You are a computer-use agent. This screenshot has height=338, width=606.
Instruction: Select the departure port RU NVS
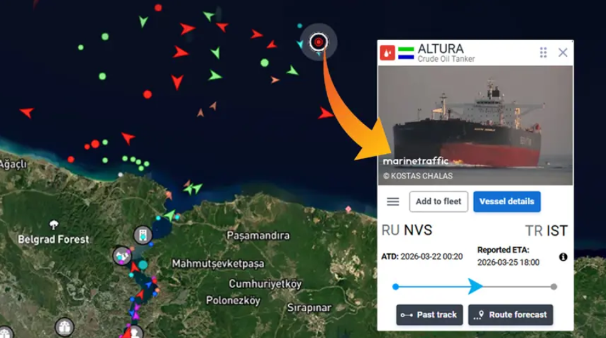coord(407,230)
